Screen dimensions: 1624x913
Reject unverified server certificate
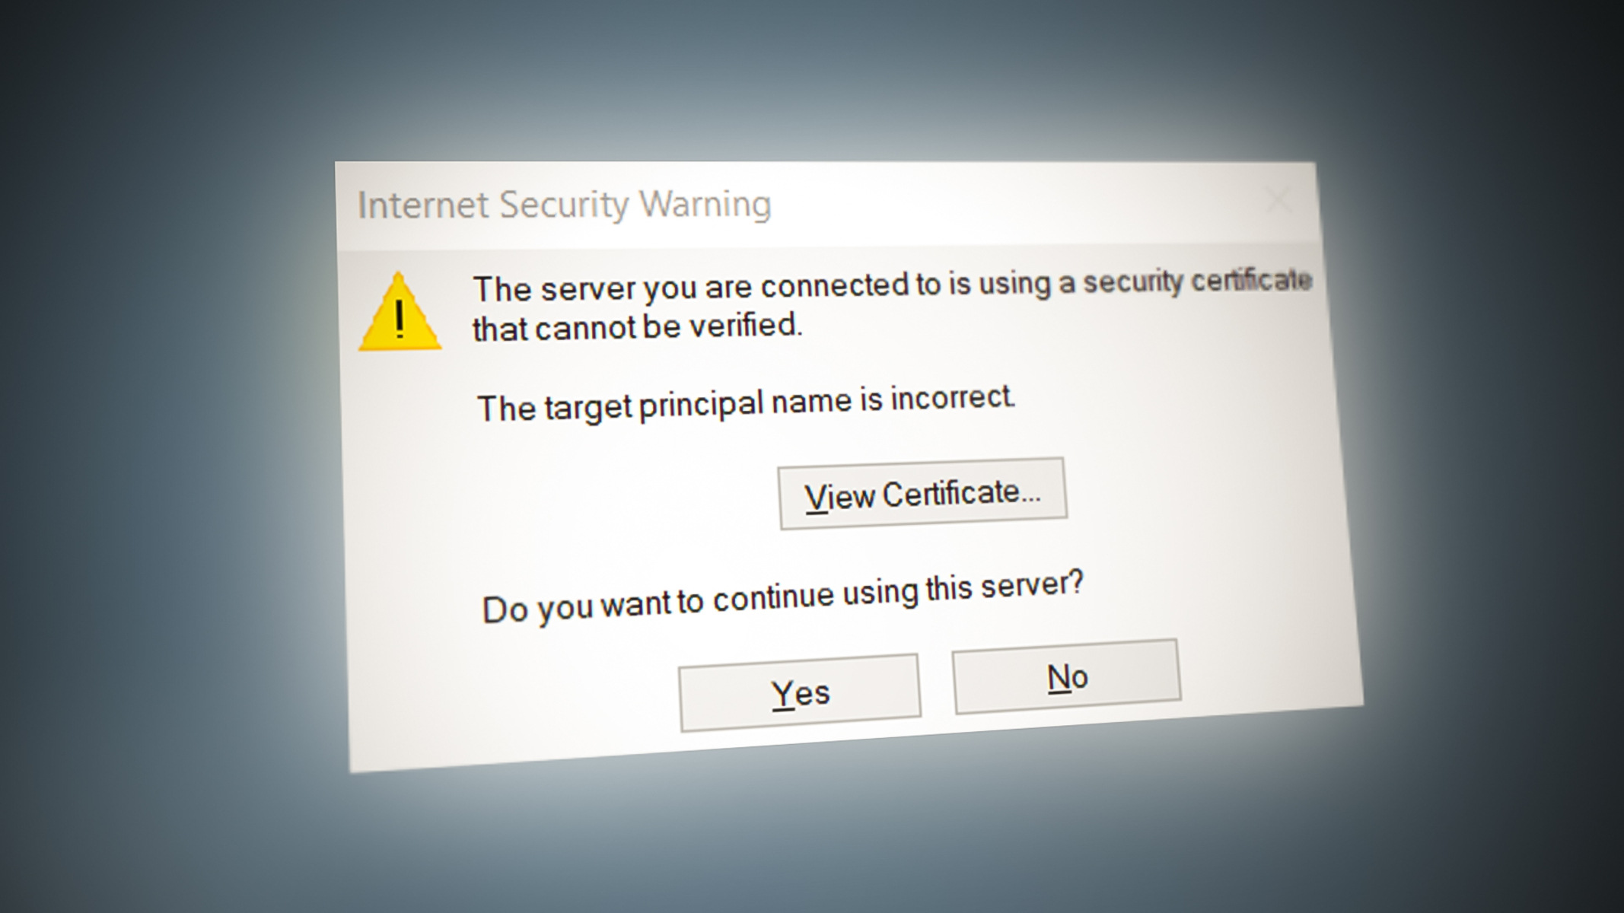[1065, 676]
